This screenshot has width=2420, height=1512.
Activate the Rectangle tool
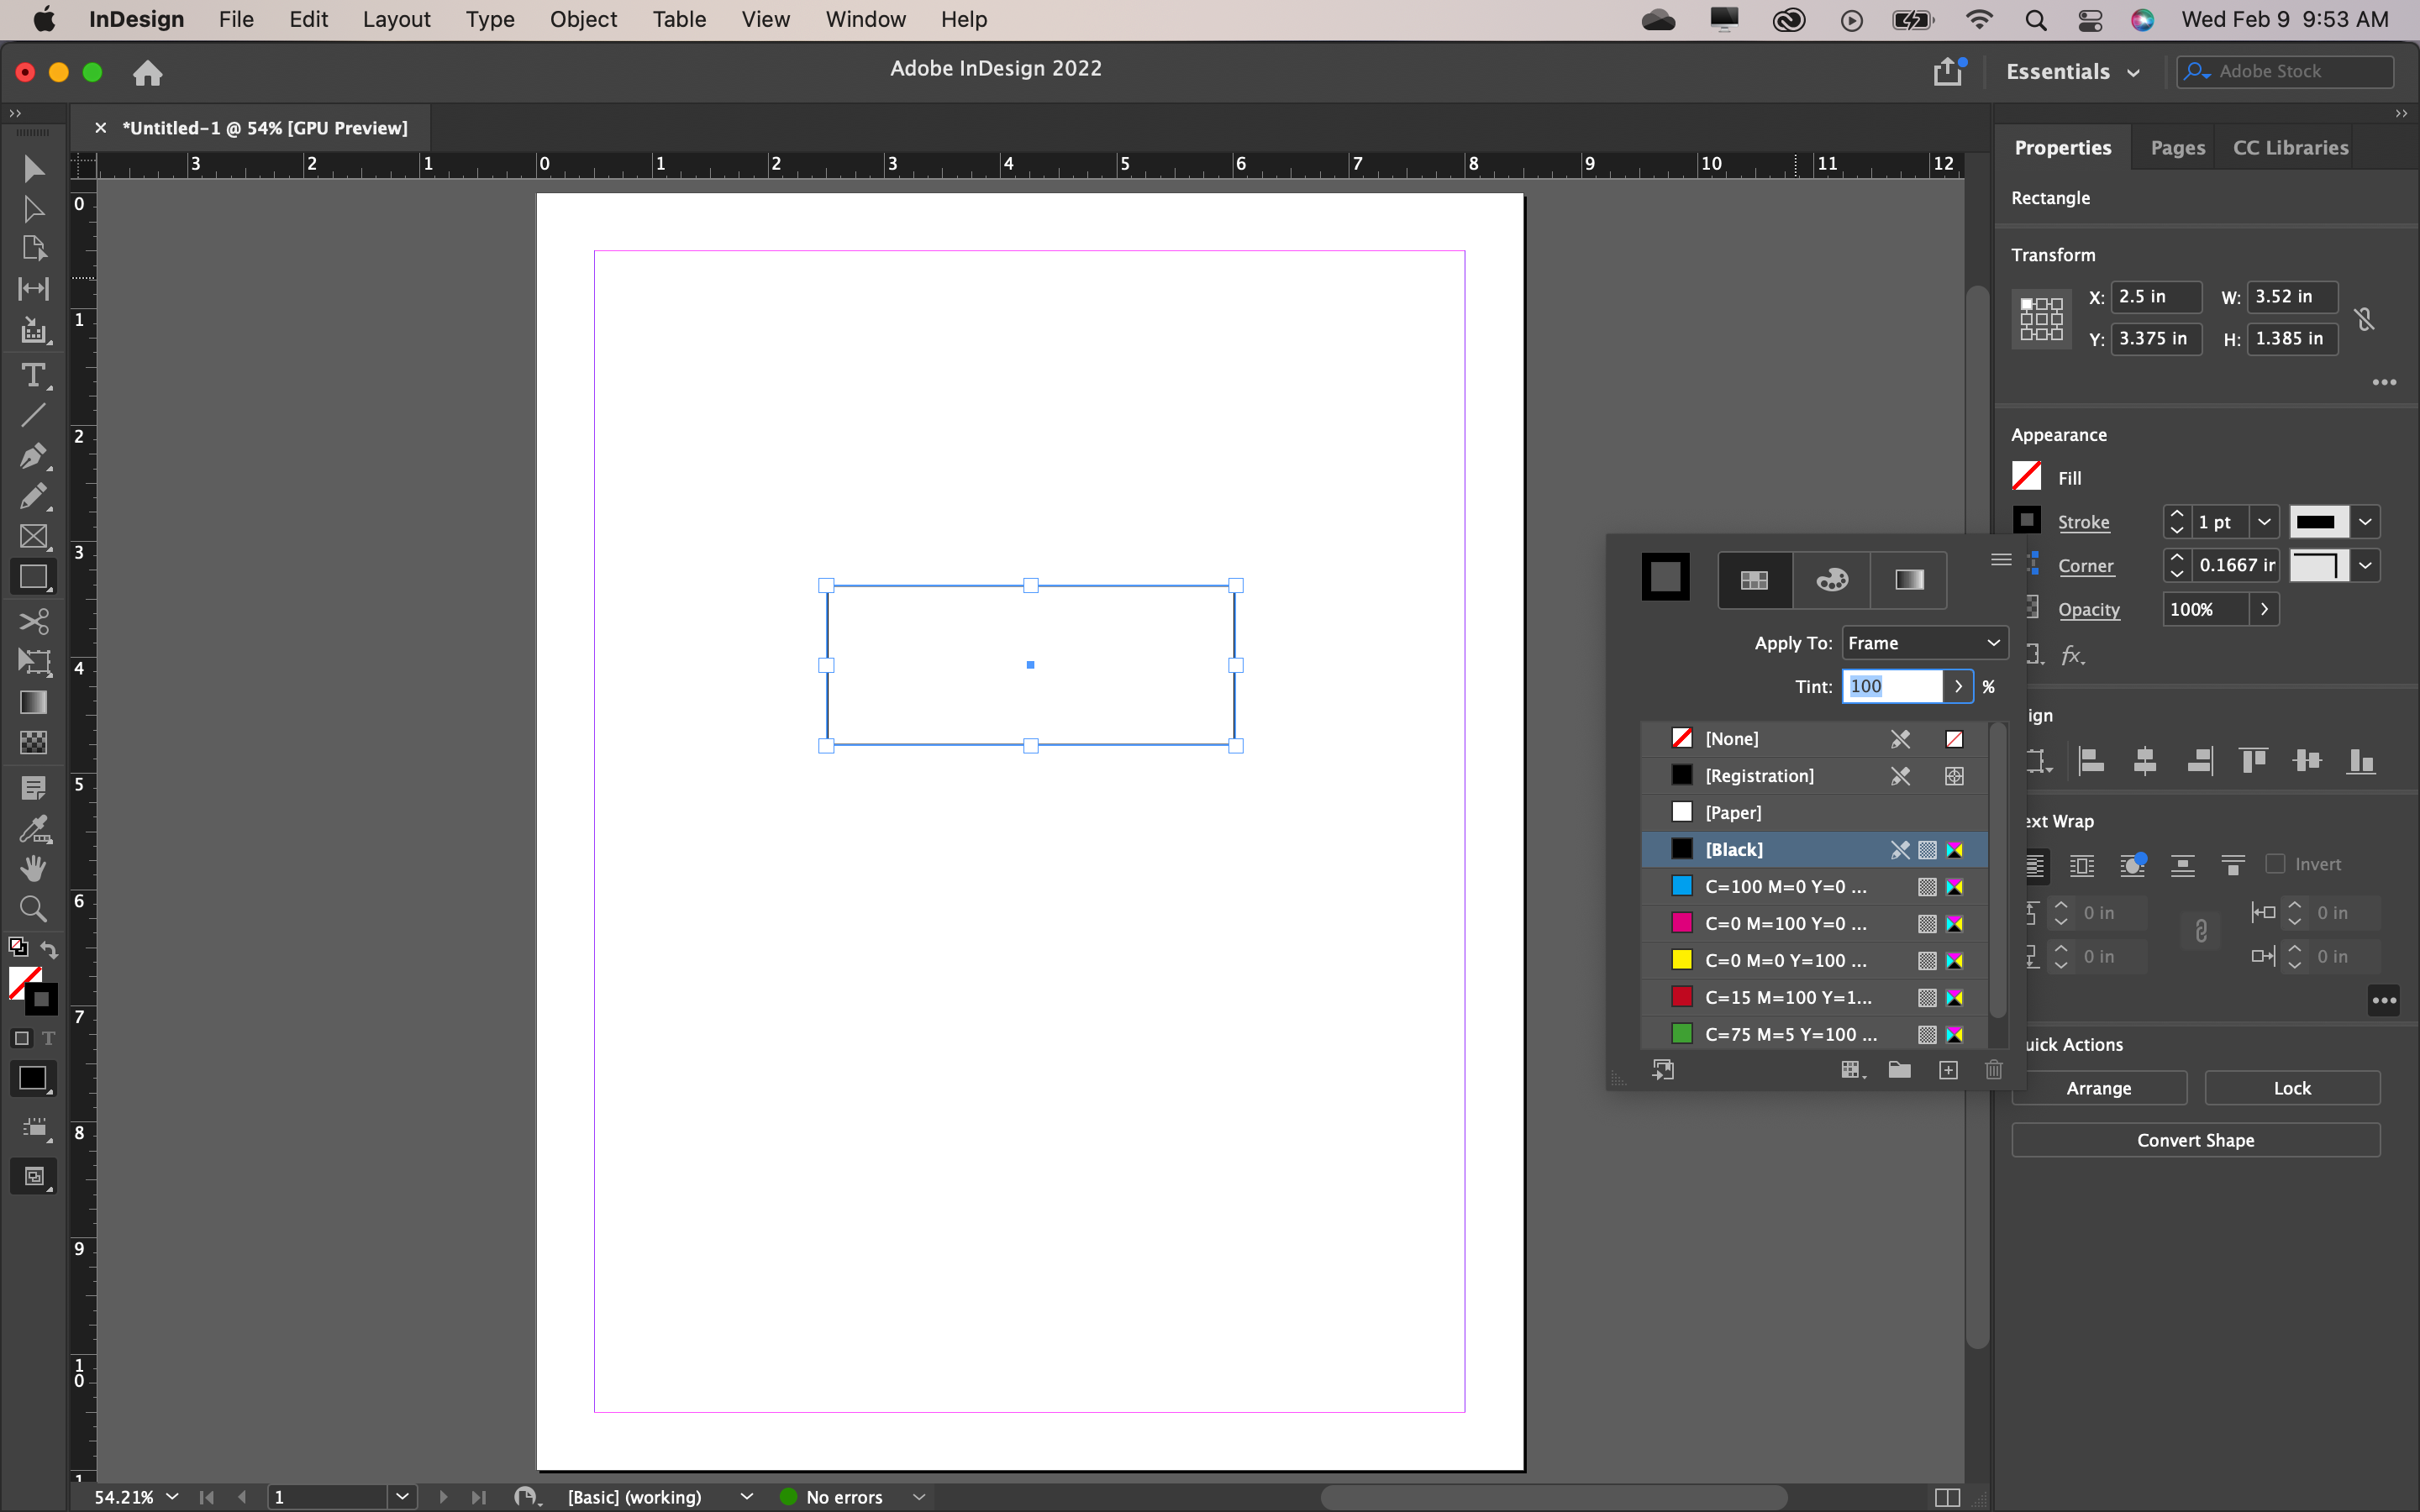[x=33, y=577]
